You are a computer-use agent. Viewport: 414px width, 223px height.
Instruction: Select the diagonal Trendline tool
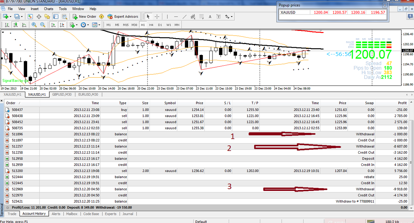(x=184, y=17)
